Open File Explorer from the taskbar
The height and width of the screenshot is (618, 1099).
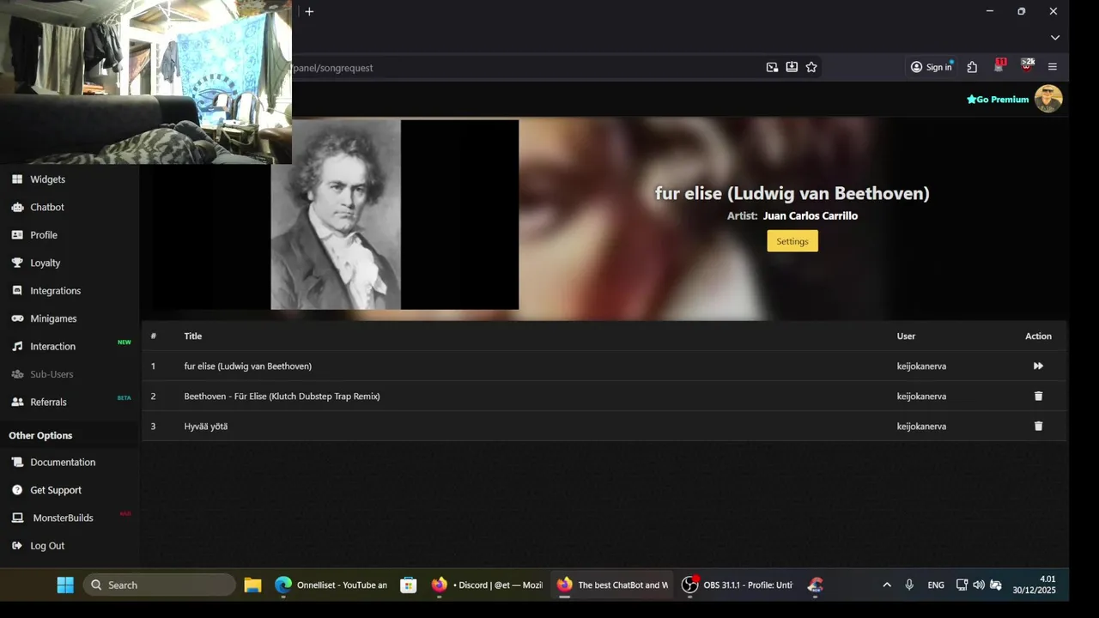252,585
